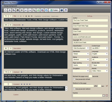Insert bullet symbol in Title row
The image size is (112, 102).
(23, 16)
